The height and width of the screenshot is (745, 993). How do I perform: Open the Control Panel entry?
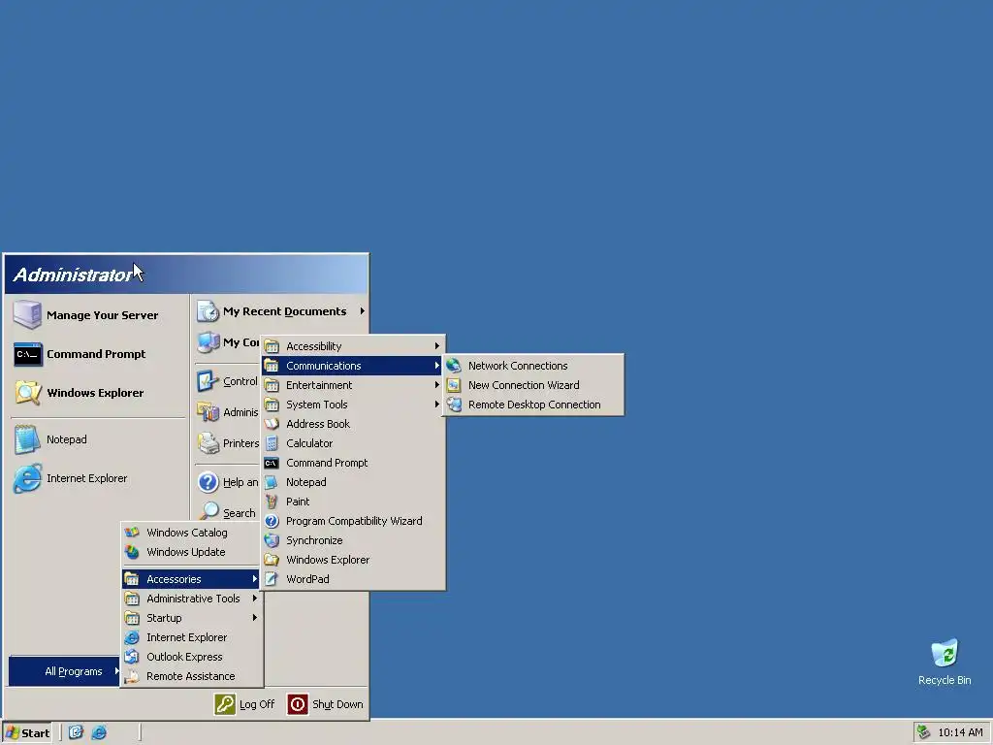[x=227, y=381]
